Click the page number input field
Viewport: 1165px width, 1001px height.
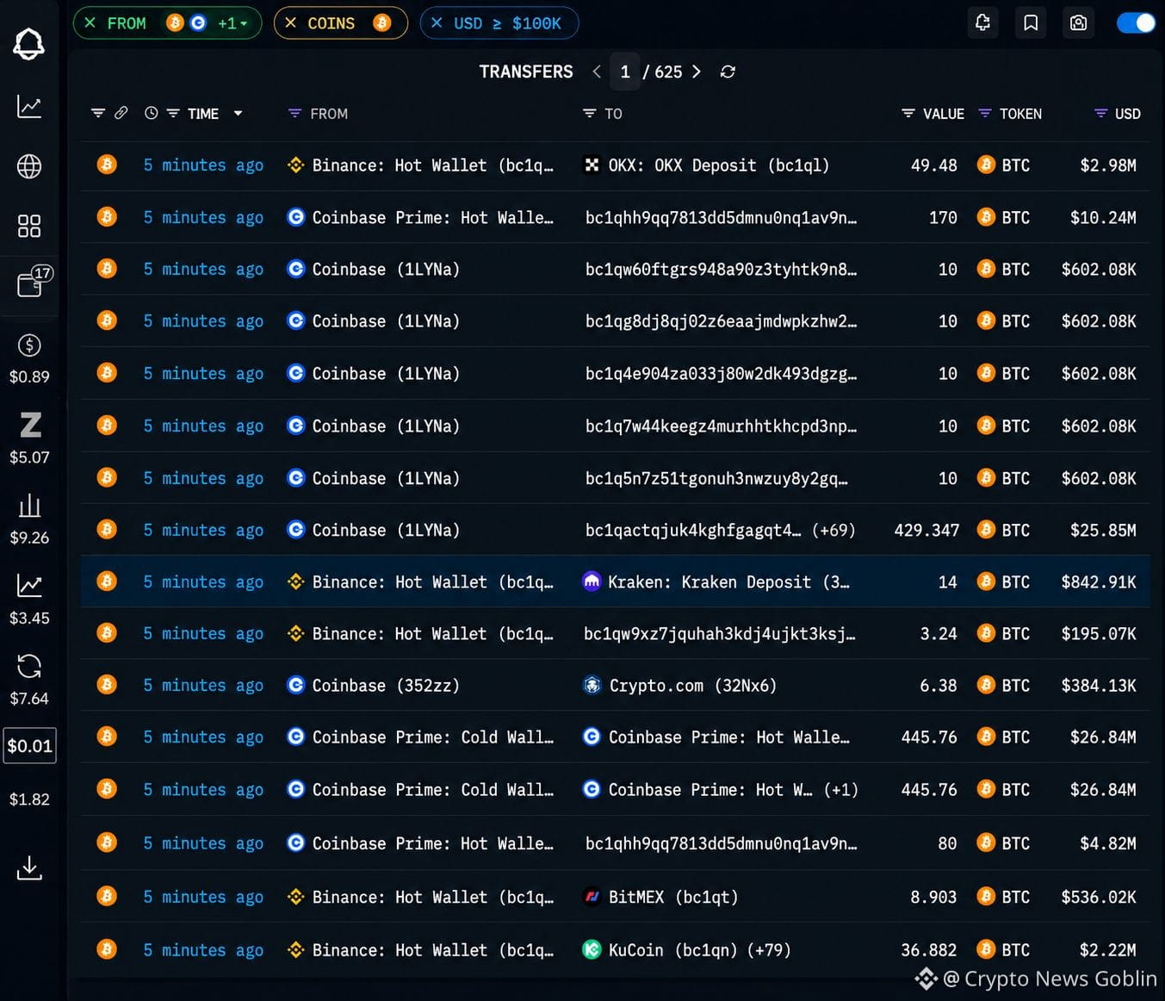(625, 71)
